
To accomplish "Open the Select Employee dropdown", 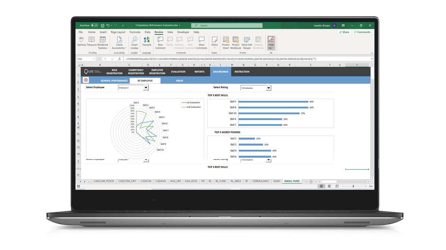I will pos(145,87).
